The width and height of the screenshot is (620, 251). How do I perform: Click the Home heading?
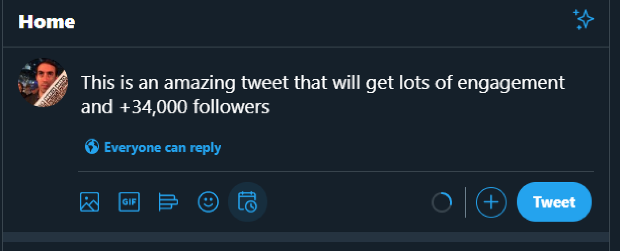tap(47, 22)
